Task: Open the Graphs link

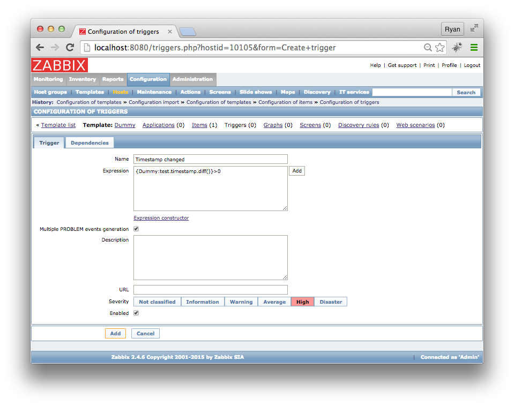Action: 273,125
